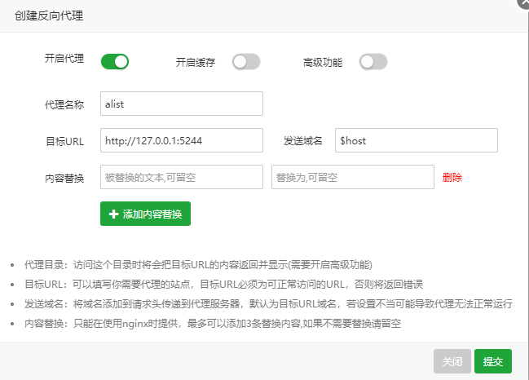Click the 开启缓存 label text
This screenshot has width=529, height=380.
196,62
